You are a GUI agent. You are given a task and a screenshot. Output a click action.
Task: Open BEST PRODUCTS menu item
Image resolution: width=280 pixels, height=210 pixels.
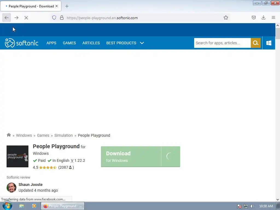[121, 43]
